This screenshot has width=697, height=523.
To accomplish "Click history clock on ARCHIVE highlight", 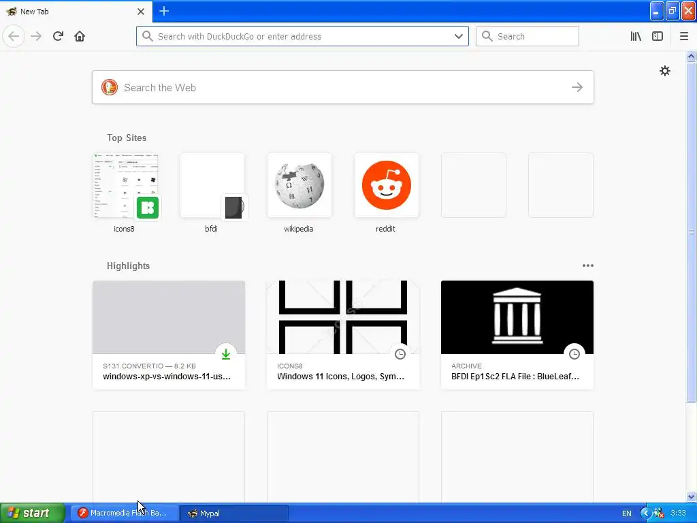I will [574, 354].
